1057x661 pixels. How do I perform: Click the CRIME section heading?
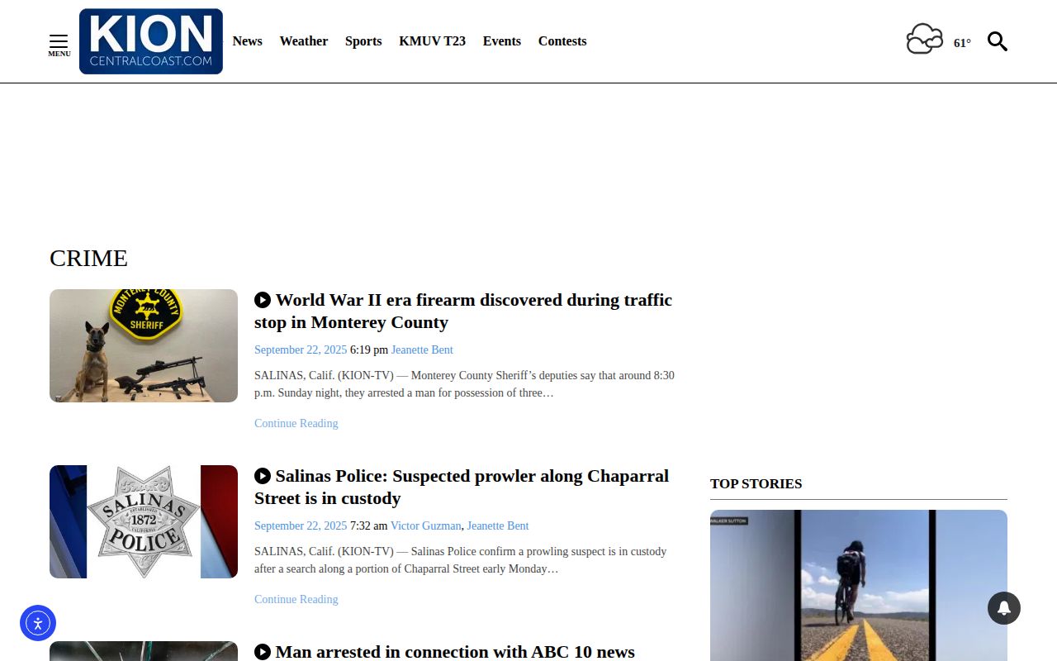coord(88,258)
